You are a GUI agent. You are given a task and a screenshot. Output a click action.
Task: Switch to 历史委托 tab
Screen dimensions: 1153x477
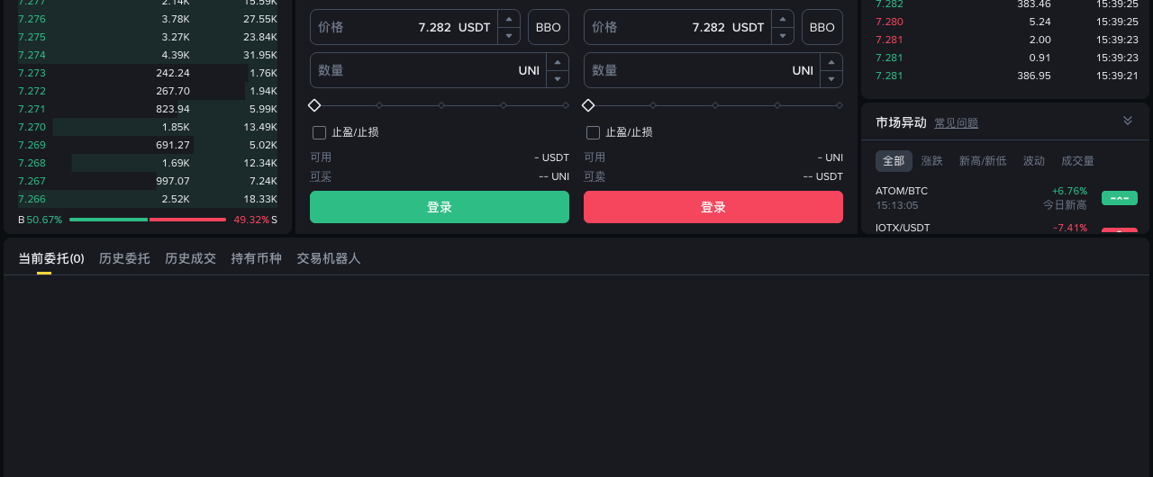click(x=124, y=258)
